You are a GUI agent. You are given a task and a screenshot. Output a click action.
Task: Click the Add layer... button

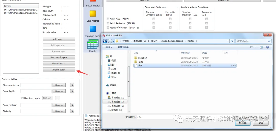pyautogui.click(x=59, y=39)
